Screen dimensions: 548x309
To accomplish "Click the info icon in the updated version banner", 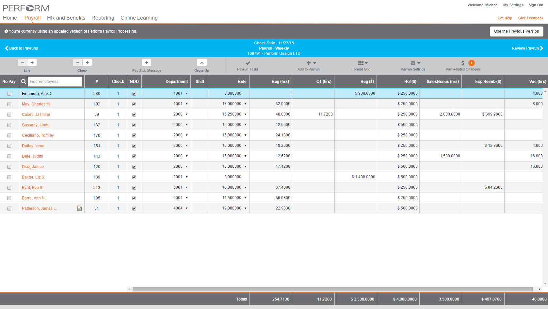I will point(6,31).
